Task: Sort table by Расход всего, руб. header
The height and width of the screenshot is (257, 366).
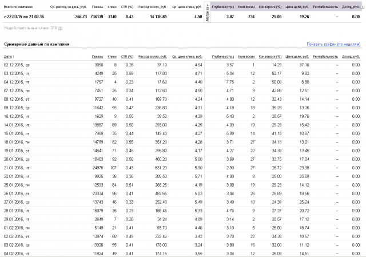Action: click(x=153, y=57)
